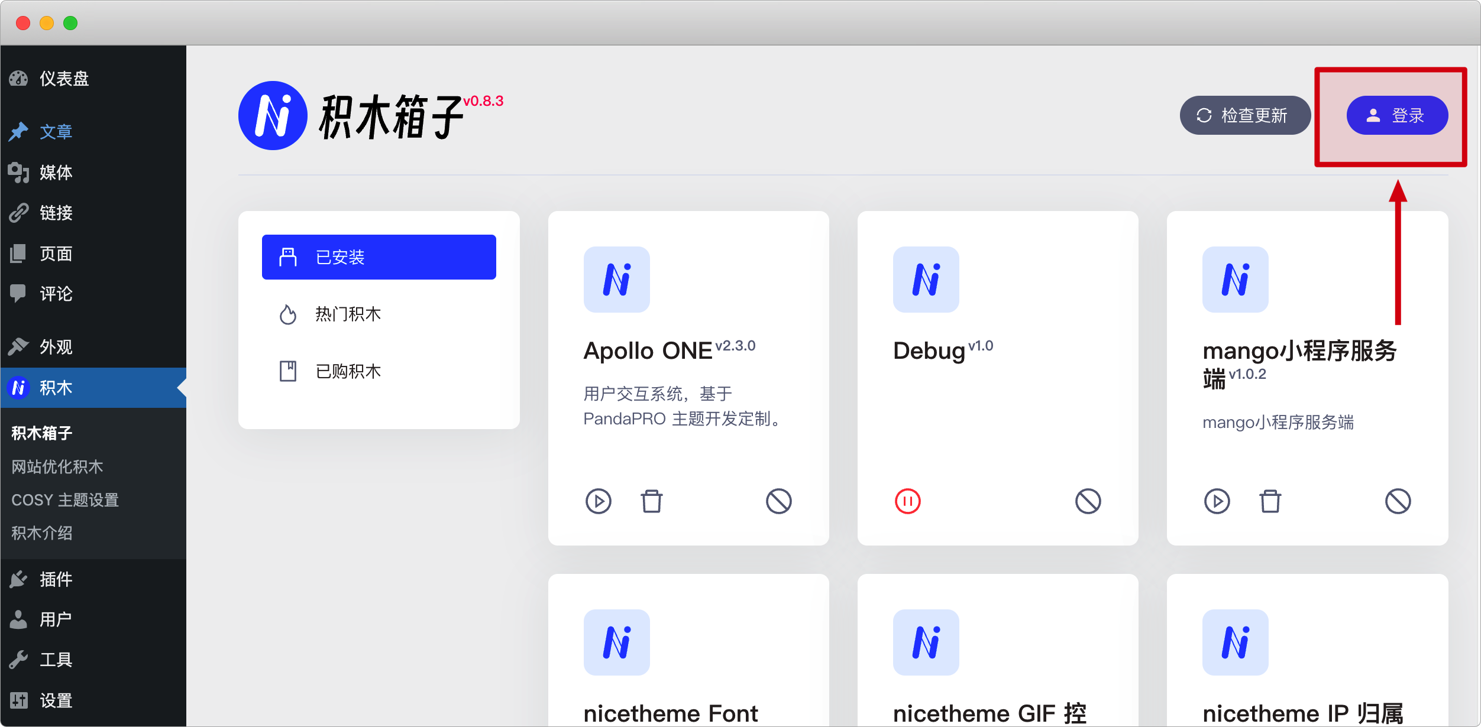Screen dimensions: 1481x727
Task: Open the 工具 tools menu
Action: (x=93, y=660)
